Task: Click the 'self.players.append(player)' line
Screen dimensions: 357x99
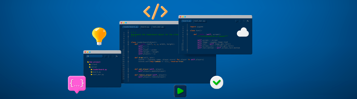Action: [152, 71]
